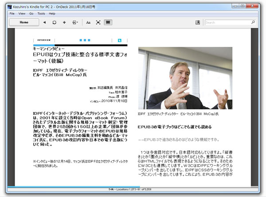Click the date text '2010年11月18日'
Screen dimensions: 266x197
click(114, 101)
